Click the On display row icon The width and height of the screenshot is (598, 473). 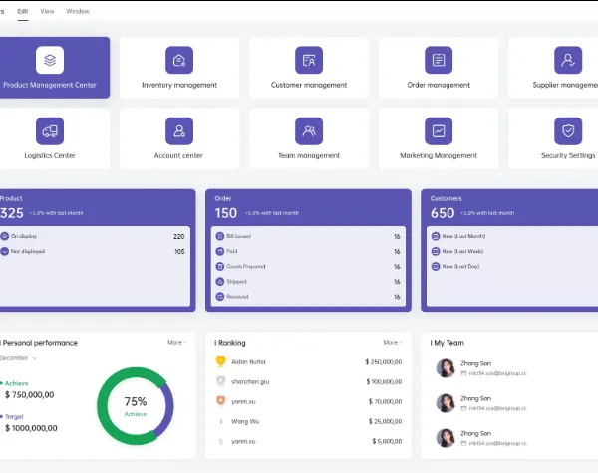point(4,236)
